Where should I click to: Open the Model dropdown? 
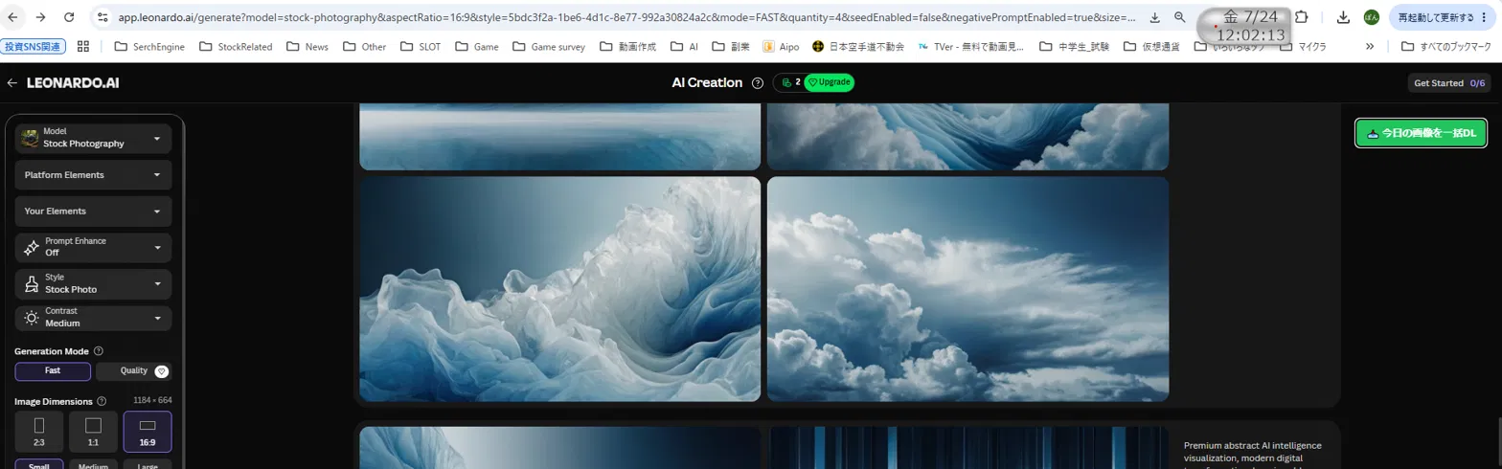click(x=94, y=138)
